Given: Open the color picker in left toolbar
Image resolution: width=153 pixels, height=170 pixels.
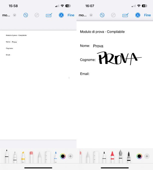Looking at the screenshot, I should (x=63, y=156).
